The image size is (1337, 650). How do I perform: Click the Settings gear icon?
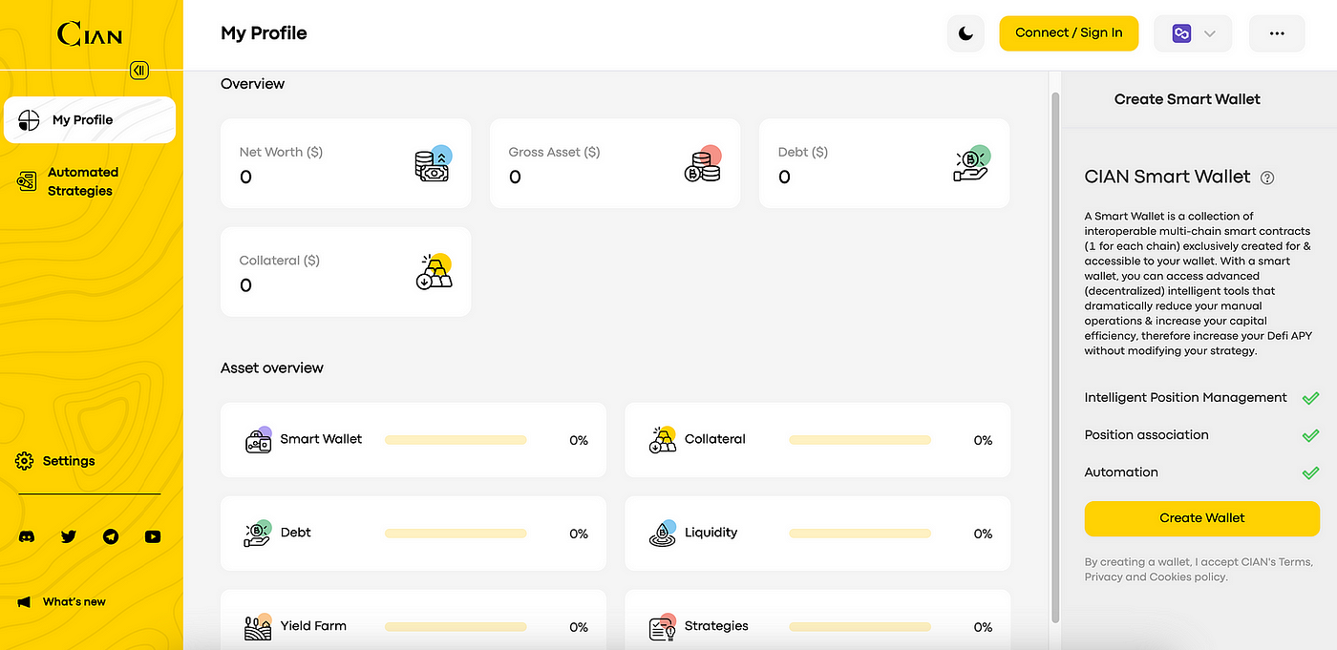click(x=25, y=461)
